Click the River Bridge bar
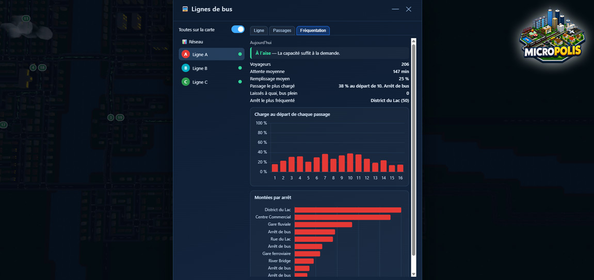Image resolution: width=594 pixels, height=280 pixels. pos(304,261)
